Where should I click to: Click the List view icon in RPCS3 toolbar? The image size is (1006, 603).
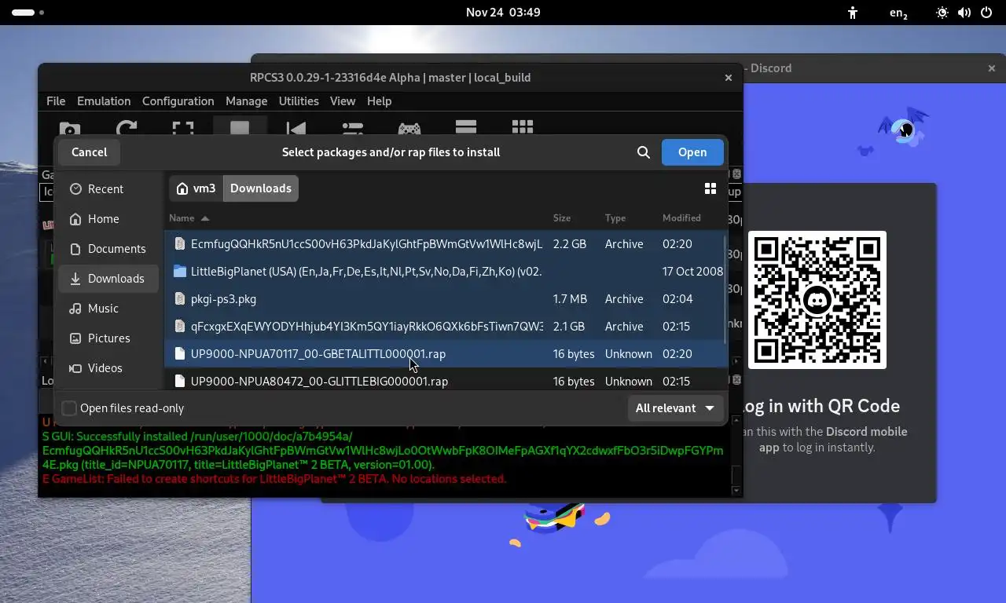pyautogui.click(x=466, y=128)
